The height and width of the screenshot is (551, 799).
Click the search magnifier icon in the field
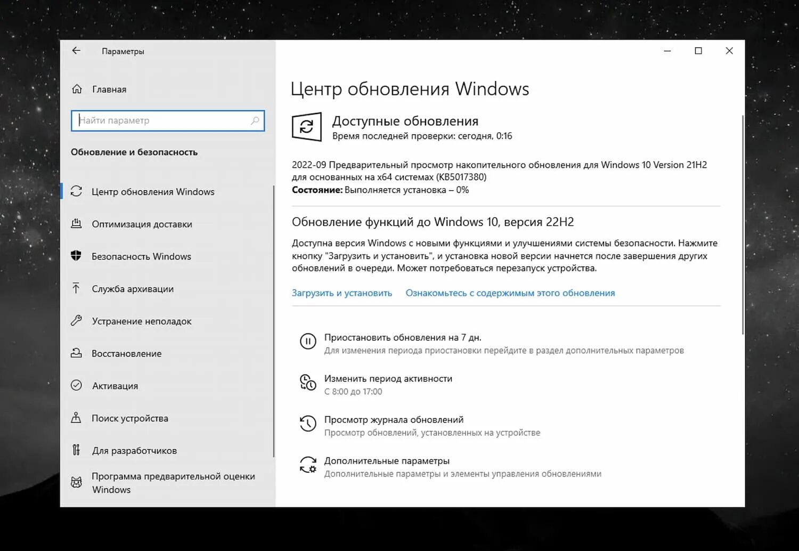255,120
